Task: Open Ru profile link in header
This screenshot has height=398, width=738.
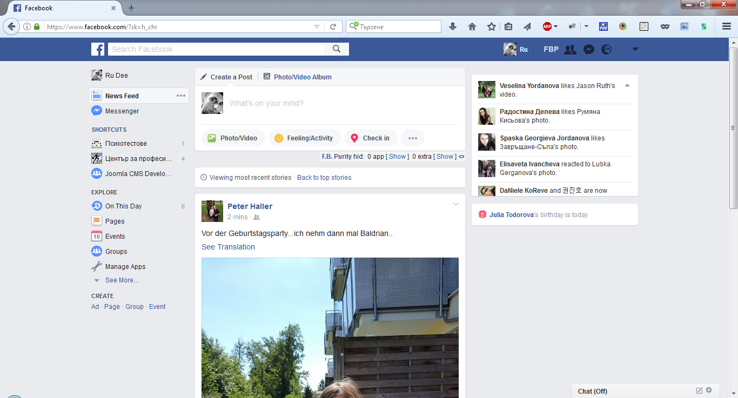Action: tap(516, 49)
